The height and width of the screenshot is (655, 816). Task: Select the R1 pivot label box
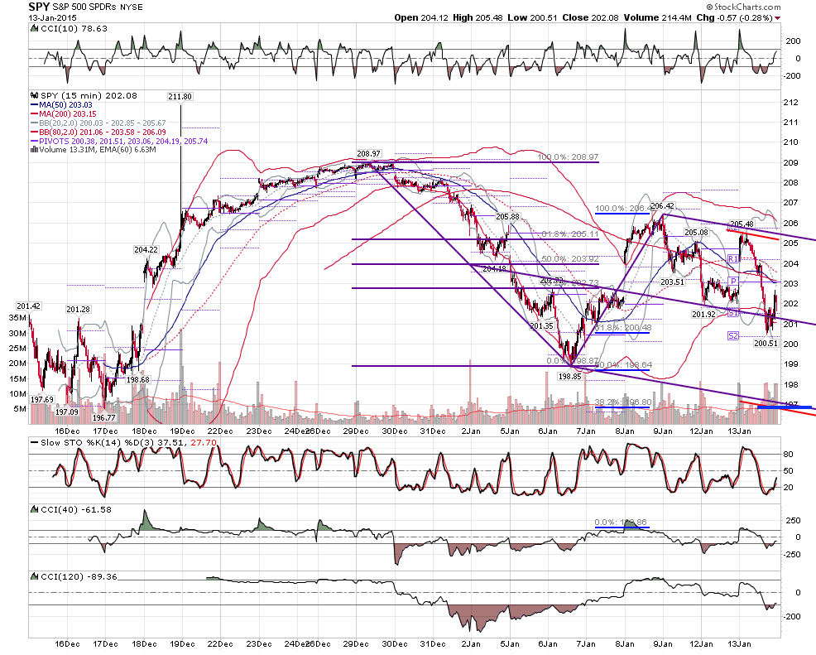pos(732,259)
